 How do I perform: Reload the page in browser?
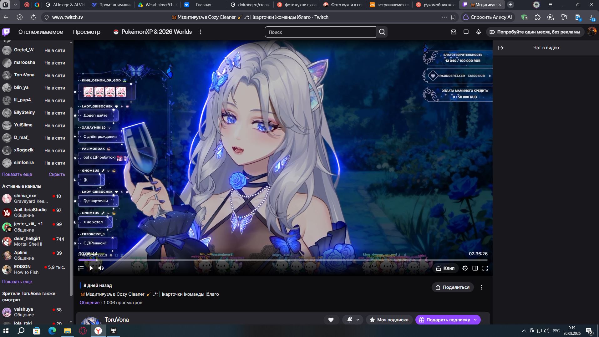click(33, 17)
